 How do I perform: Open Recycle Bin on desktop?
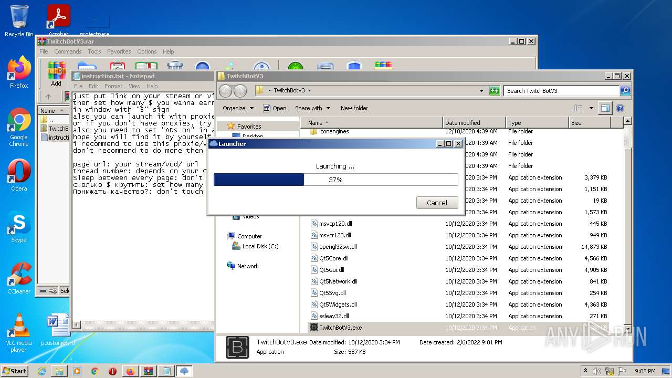[19, 21]
